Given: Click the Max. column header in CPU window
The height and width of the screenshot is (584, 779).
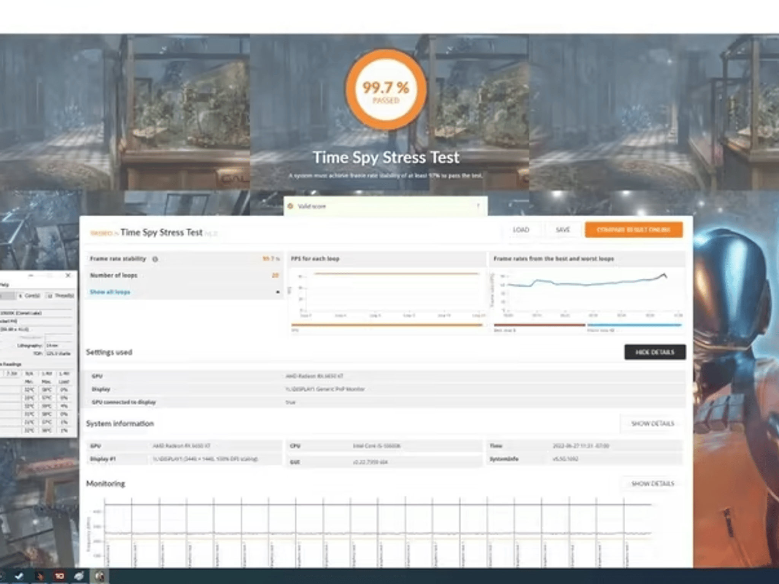Looking at the screenshot, I should (46, 382).
